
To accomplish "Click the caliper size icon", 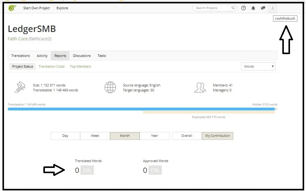I will tap(20, 87).
